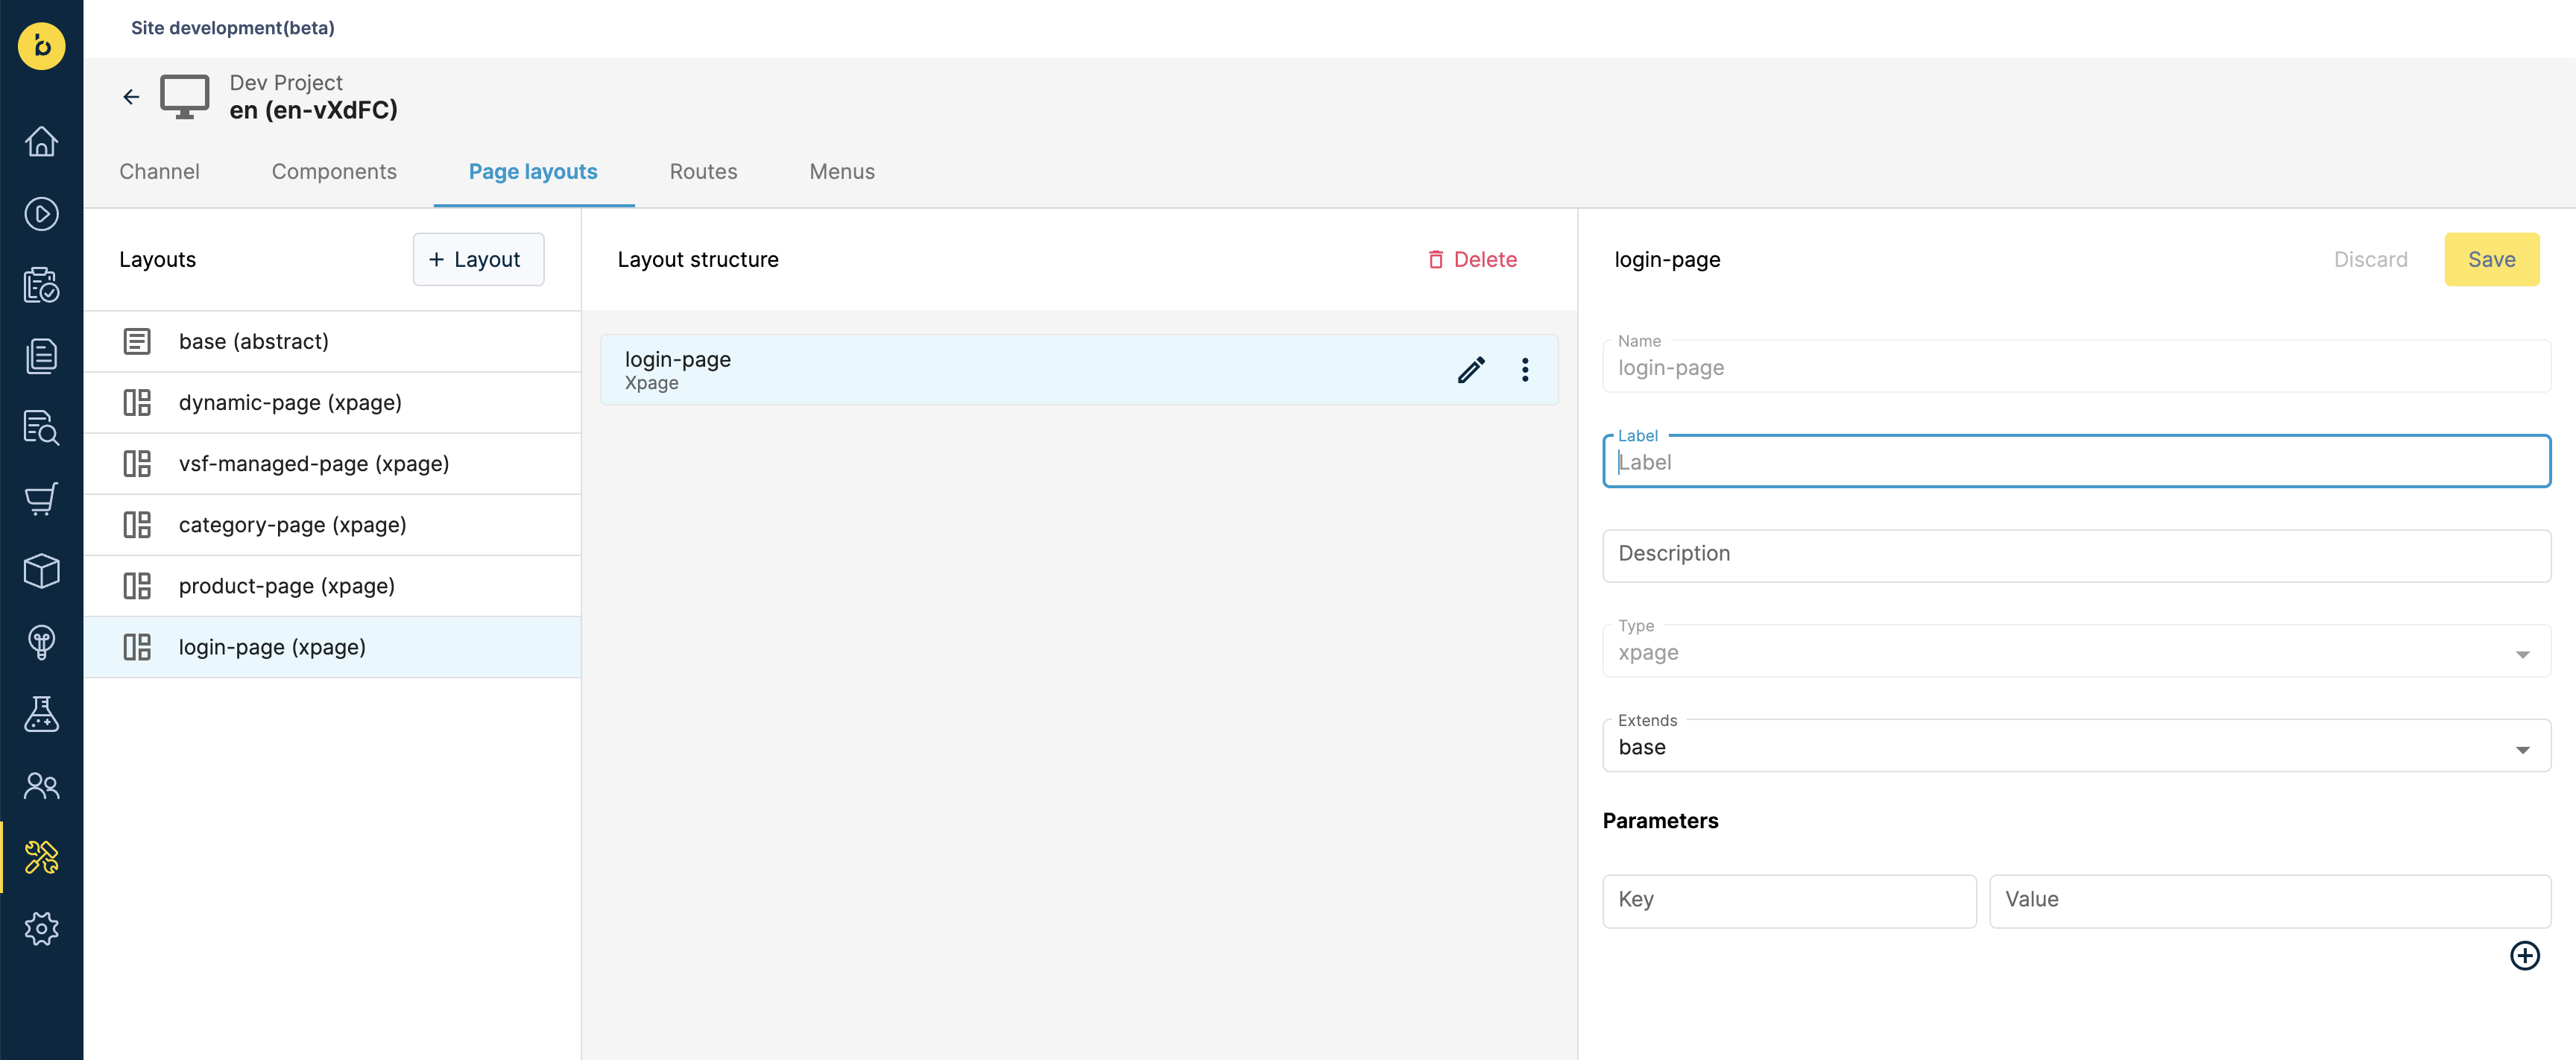Click the en (en-vXdFC) channel name
2576x1060 pixels.
point(314,110)
